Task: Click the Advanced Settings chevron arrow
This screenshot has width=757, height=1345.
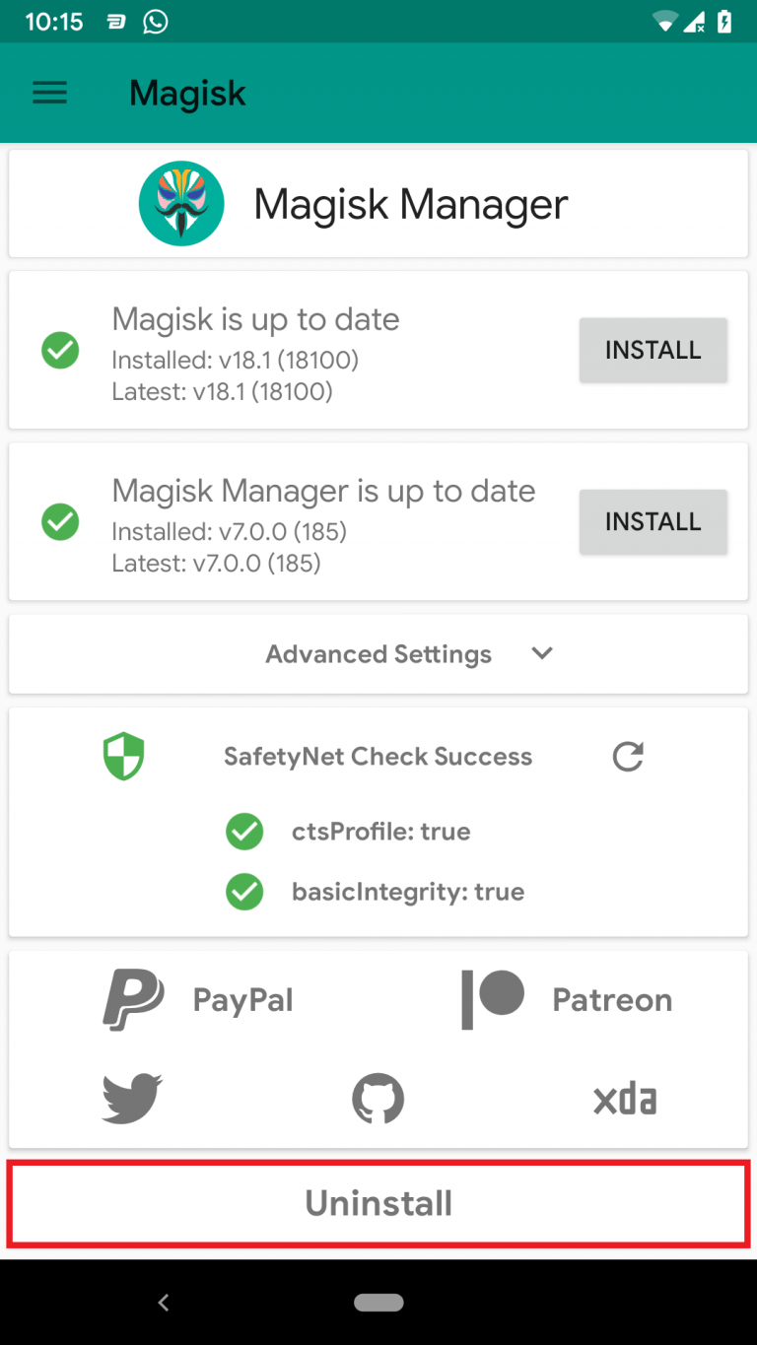Action: pos(541,653)
